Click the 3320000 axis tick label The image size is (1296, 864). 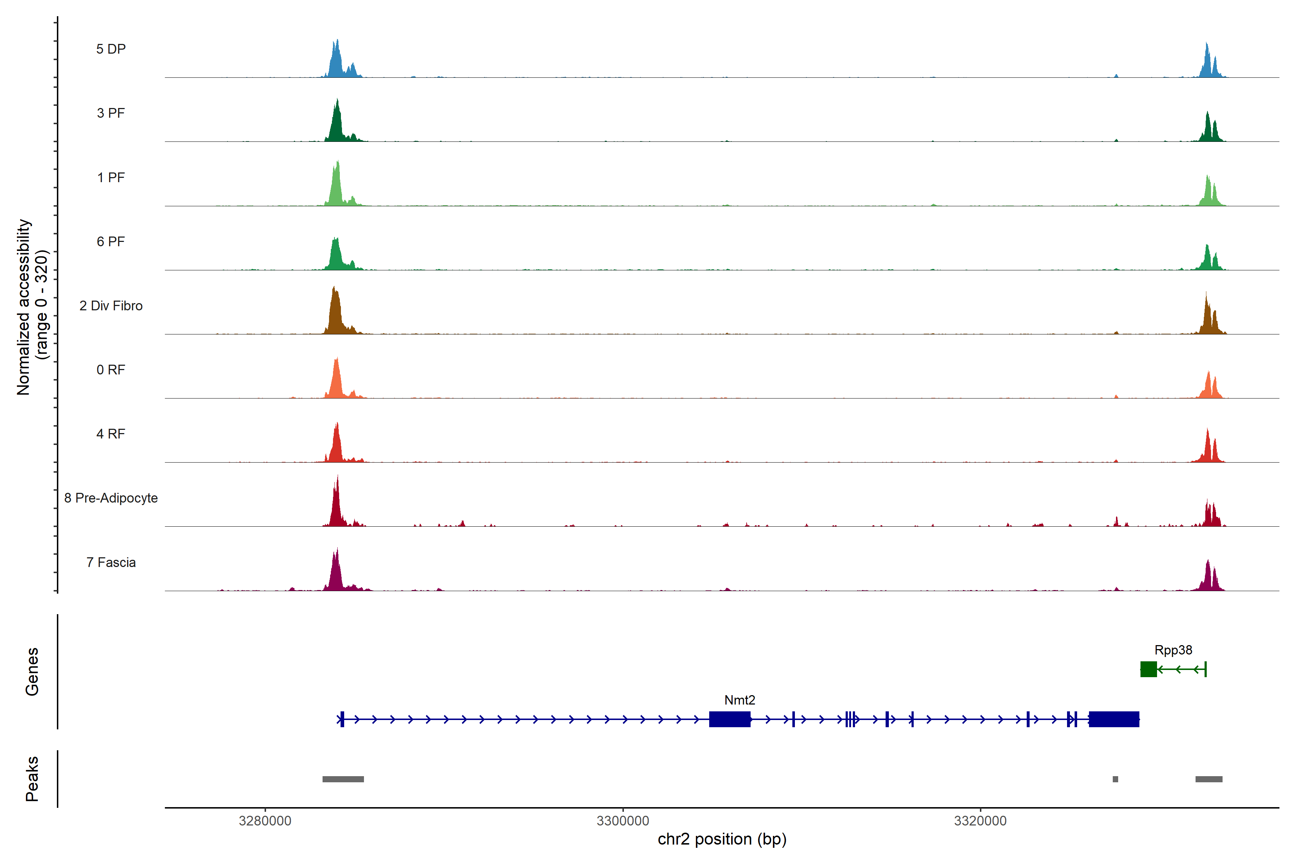tap(980, 820)
